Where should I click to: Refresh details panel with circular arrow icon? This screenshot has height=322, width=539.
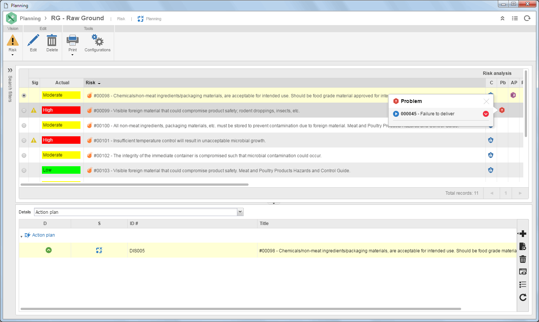click(x=523, y=297)
